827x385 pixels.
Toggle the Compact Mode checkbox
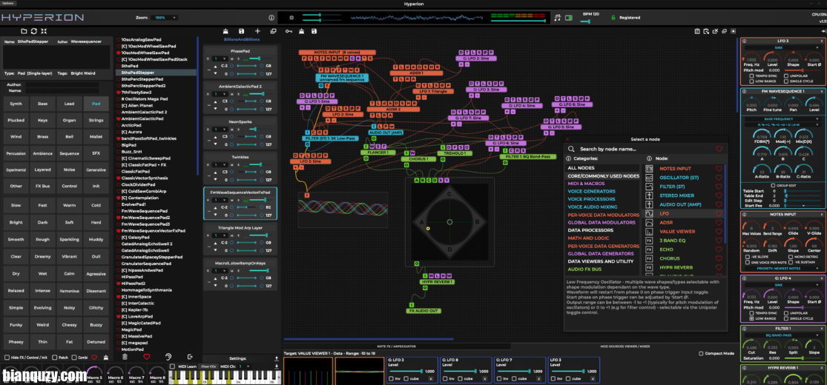pos(701,353)
